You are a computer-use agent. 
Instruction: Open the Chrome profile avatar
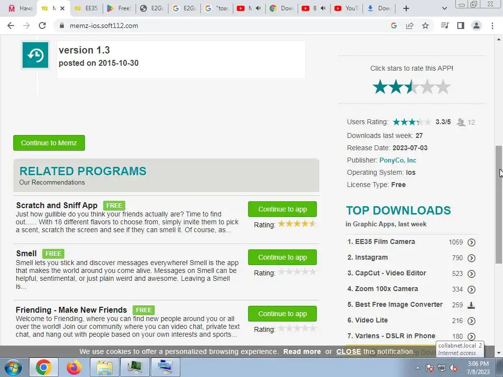tap(476, 26)
